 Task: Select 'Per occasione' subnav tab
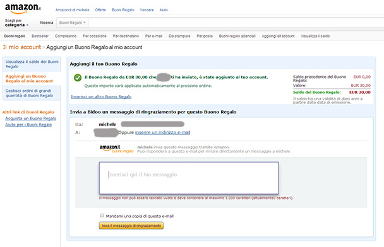point(95,36)
